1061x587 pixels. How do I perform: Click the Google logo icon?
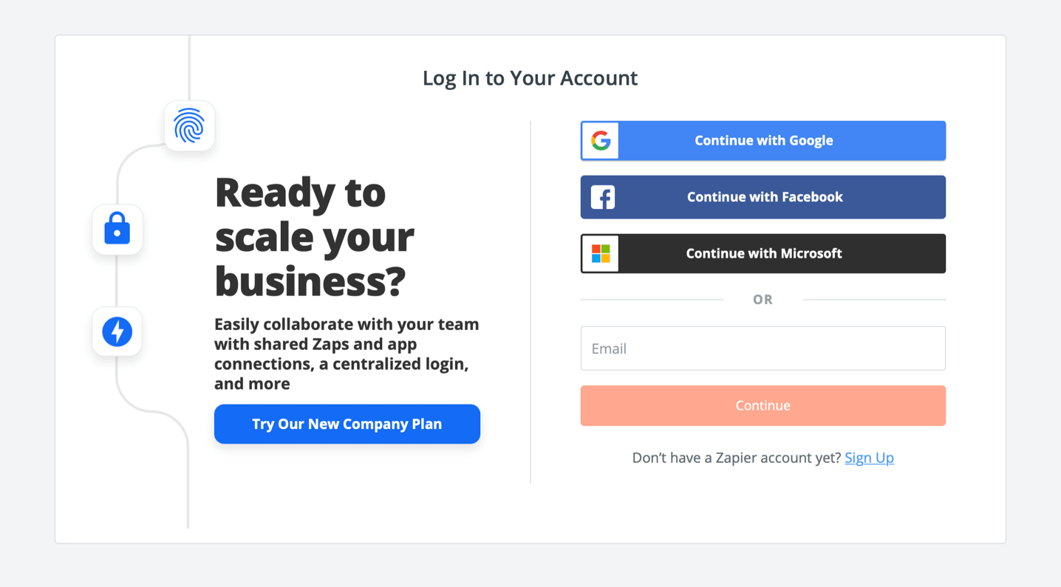tap(601, 140)
